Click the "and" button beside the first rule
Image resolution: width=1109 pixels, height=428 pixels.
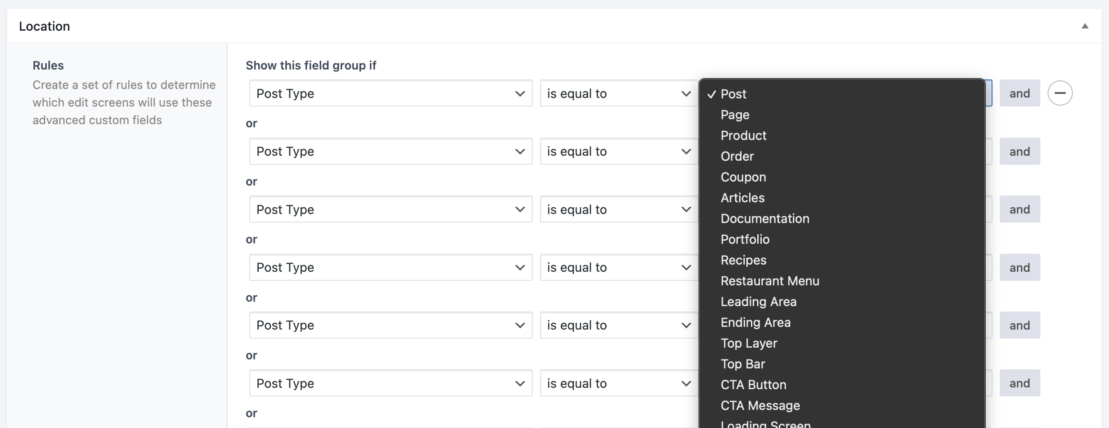click(1020, 93)
